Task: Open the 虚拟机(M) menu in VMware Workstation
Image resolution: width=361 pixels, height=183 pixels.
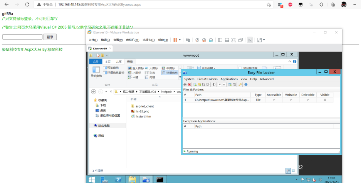Action: tap(133, 40)
